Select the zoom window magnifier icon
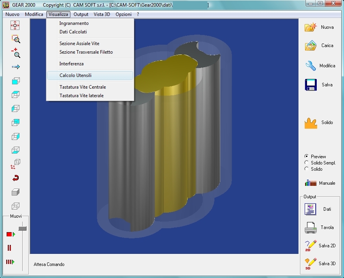The width and height of the screenshot is (344, 278). point(16,39)
